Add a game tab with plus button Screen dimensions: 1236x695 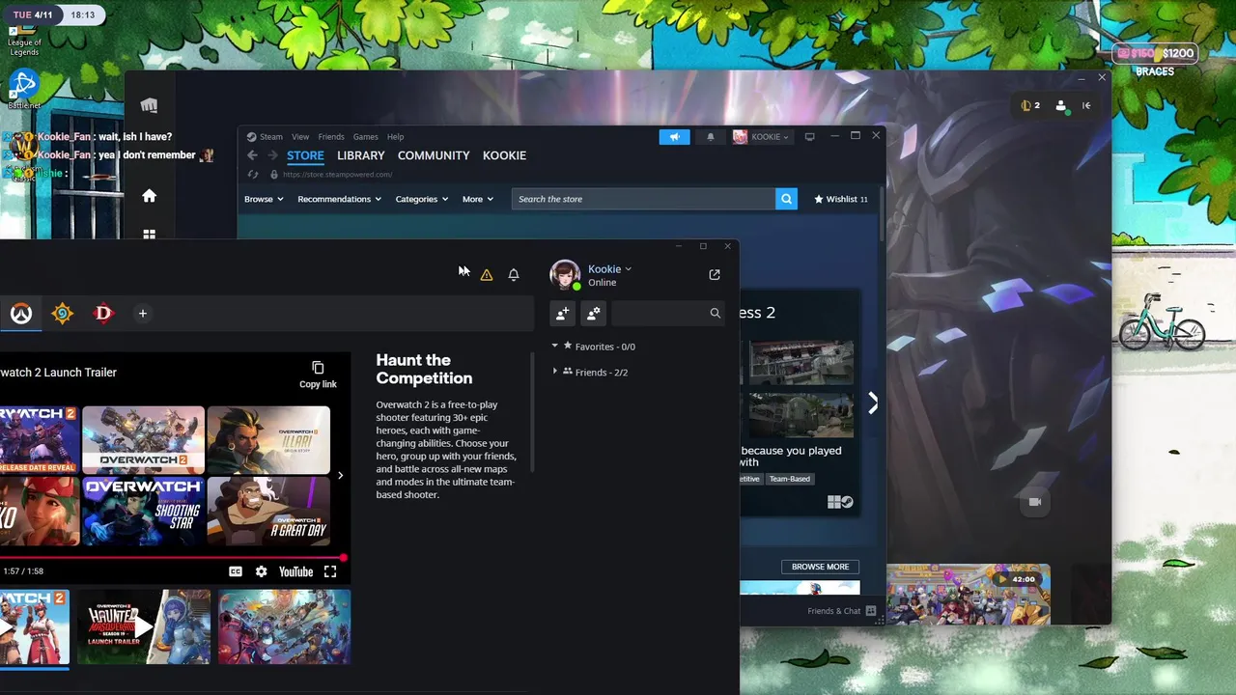(x=142, y=314)
